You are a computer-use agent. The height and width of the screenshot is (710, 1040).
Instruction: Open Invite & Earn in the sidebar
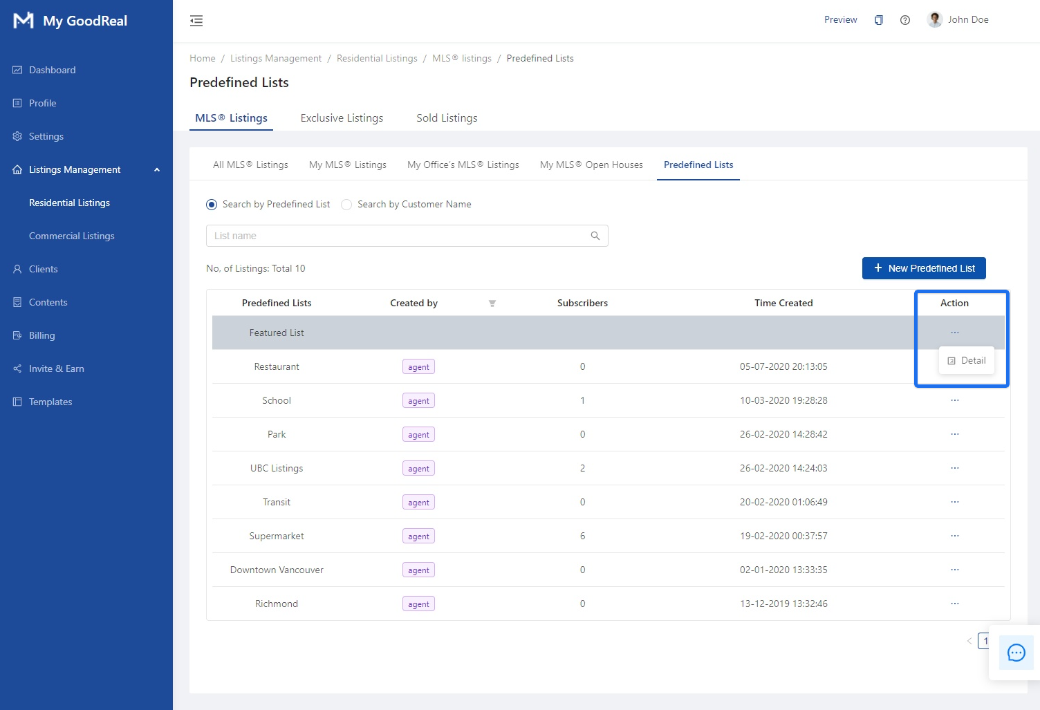point(56,368)
